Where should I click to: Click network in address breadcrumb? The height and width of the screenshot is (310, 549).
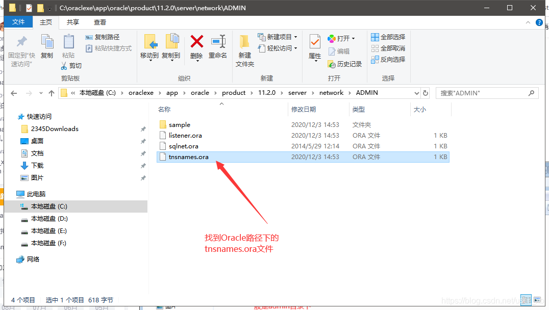pyautogui.click(x=331, y=93)
